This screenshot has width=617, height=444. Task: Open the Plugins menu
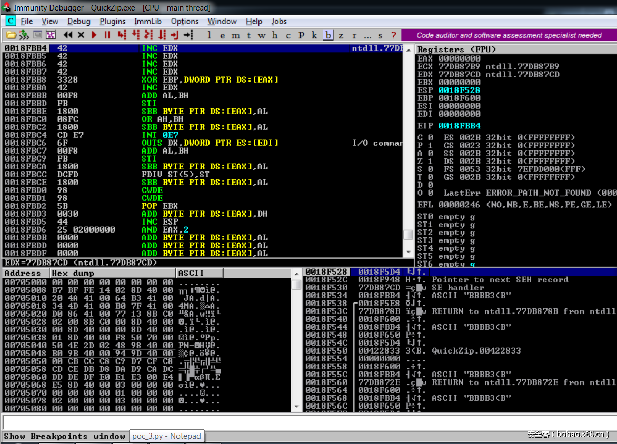point(112,22)
